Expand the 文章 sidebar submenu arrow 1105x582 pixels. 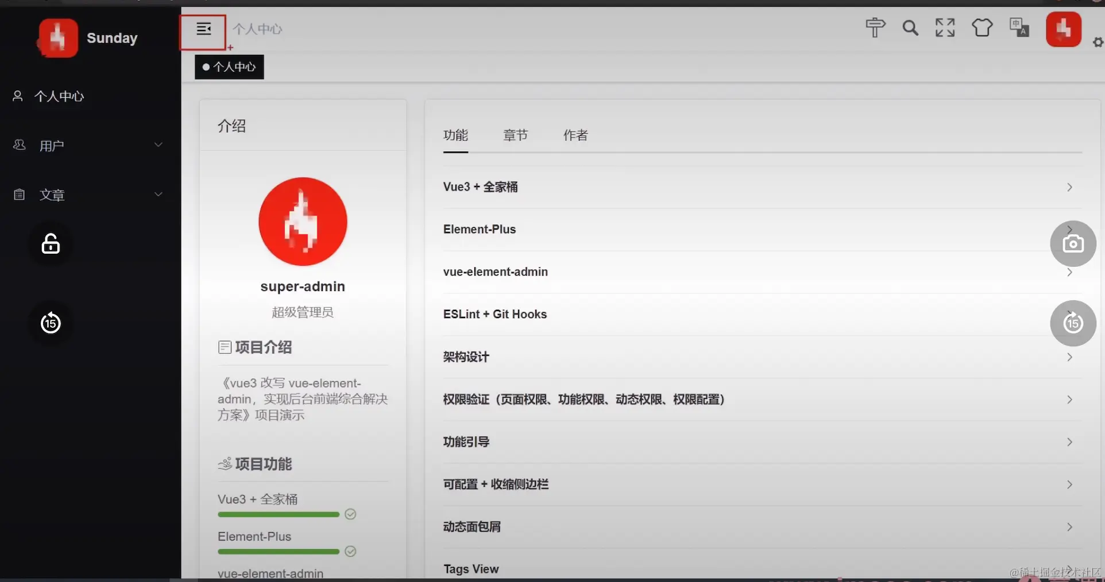[159, 194]
